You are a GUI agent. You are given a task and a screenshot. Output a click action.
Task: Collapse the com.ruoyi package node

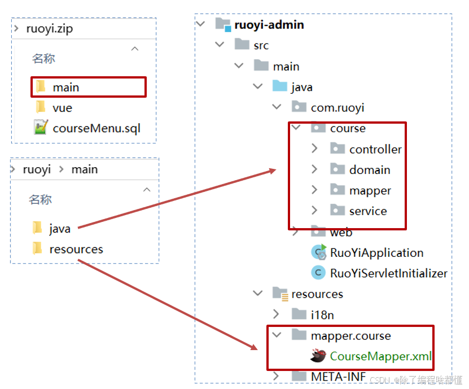277,107
